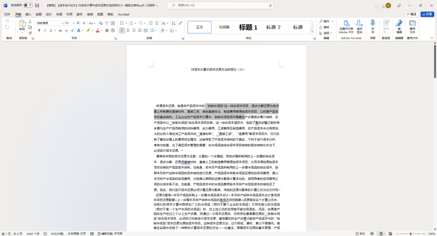Toggle left alignment button

(x=122, y=30)
